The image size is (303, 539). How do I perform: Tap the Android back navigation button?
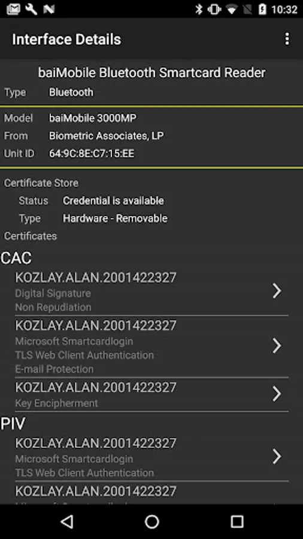pyautogui.click(x=66, y=522)
